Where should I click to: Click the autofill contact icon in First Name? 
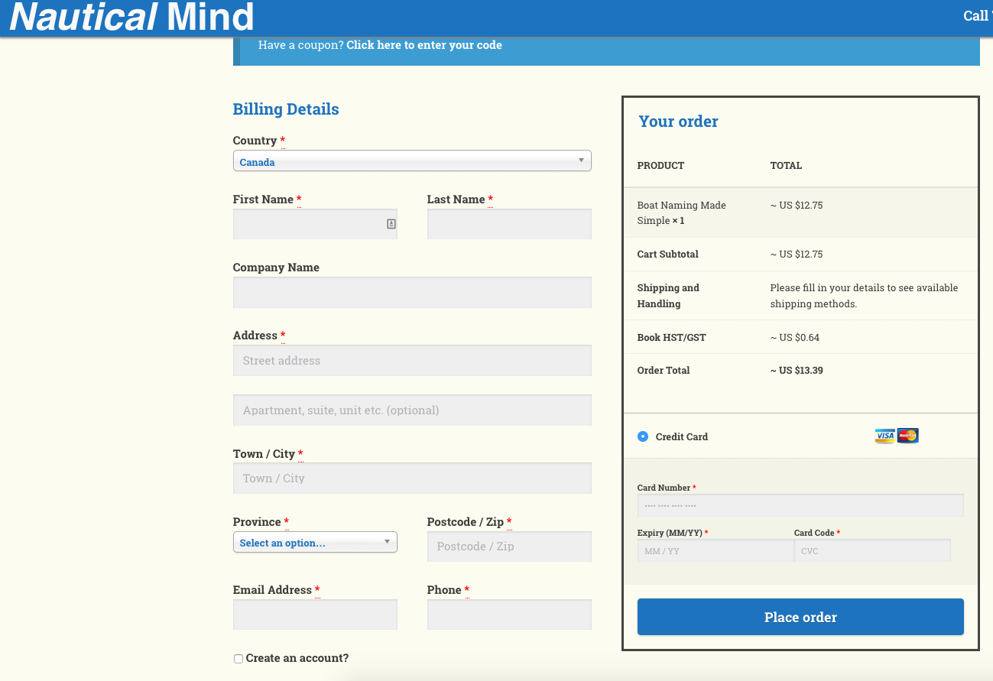pos(391,224)
